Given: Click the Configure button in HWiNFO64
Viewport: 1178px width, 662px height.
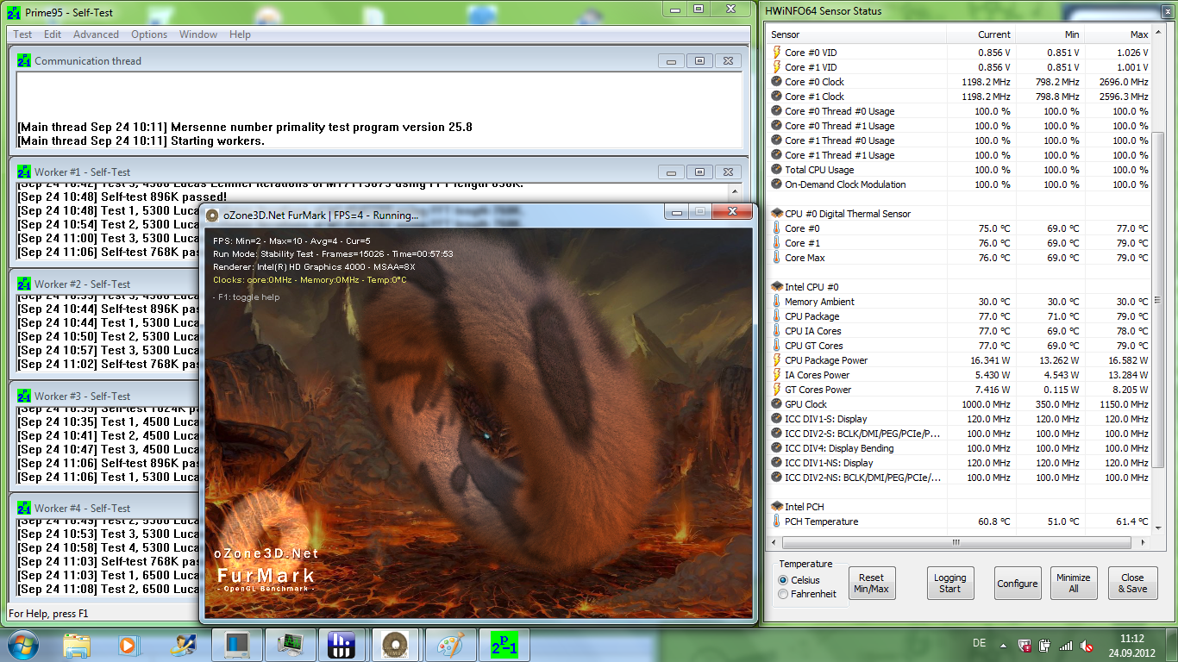Looking at the screenshot, I should [1017, 584].
